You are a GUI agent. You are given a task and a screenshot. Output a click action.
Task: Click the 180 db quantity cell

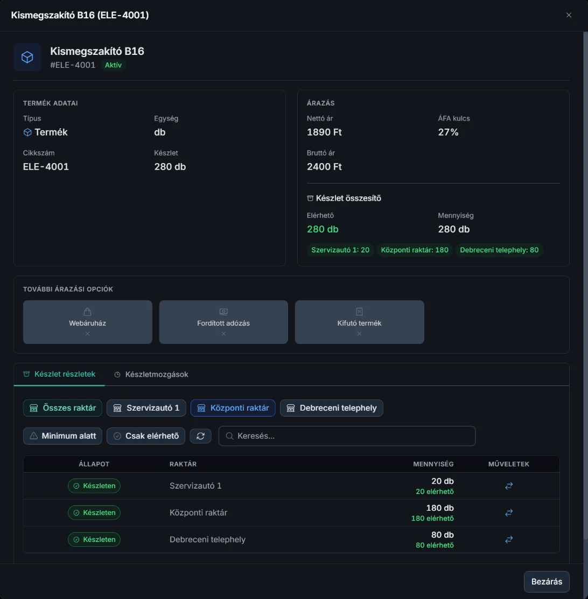click(440, 508)
